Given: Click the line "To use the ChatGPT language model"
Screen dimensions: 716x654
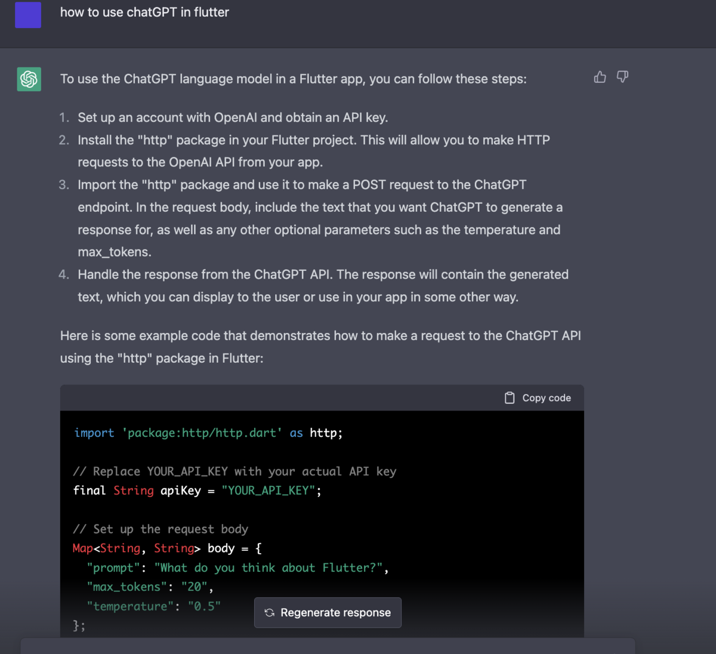Looking at the screenshot, I should [293, 79].
